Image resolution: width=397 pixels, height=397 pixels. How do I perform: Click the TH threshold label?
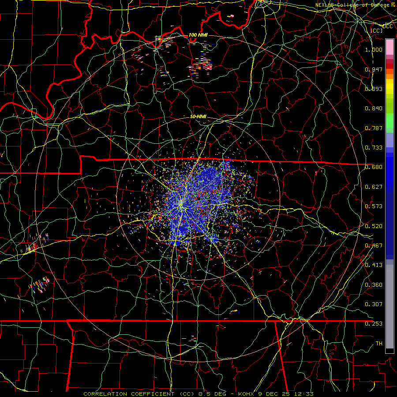379,343
